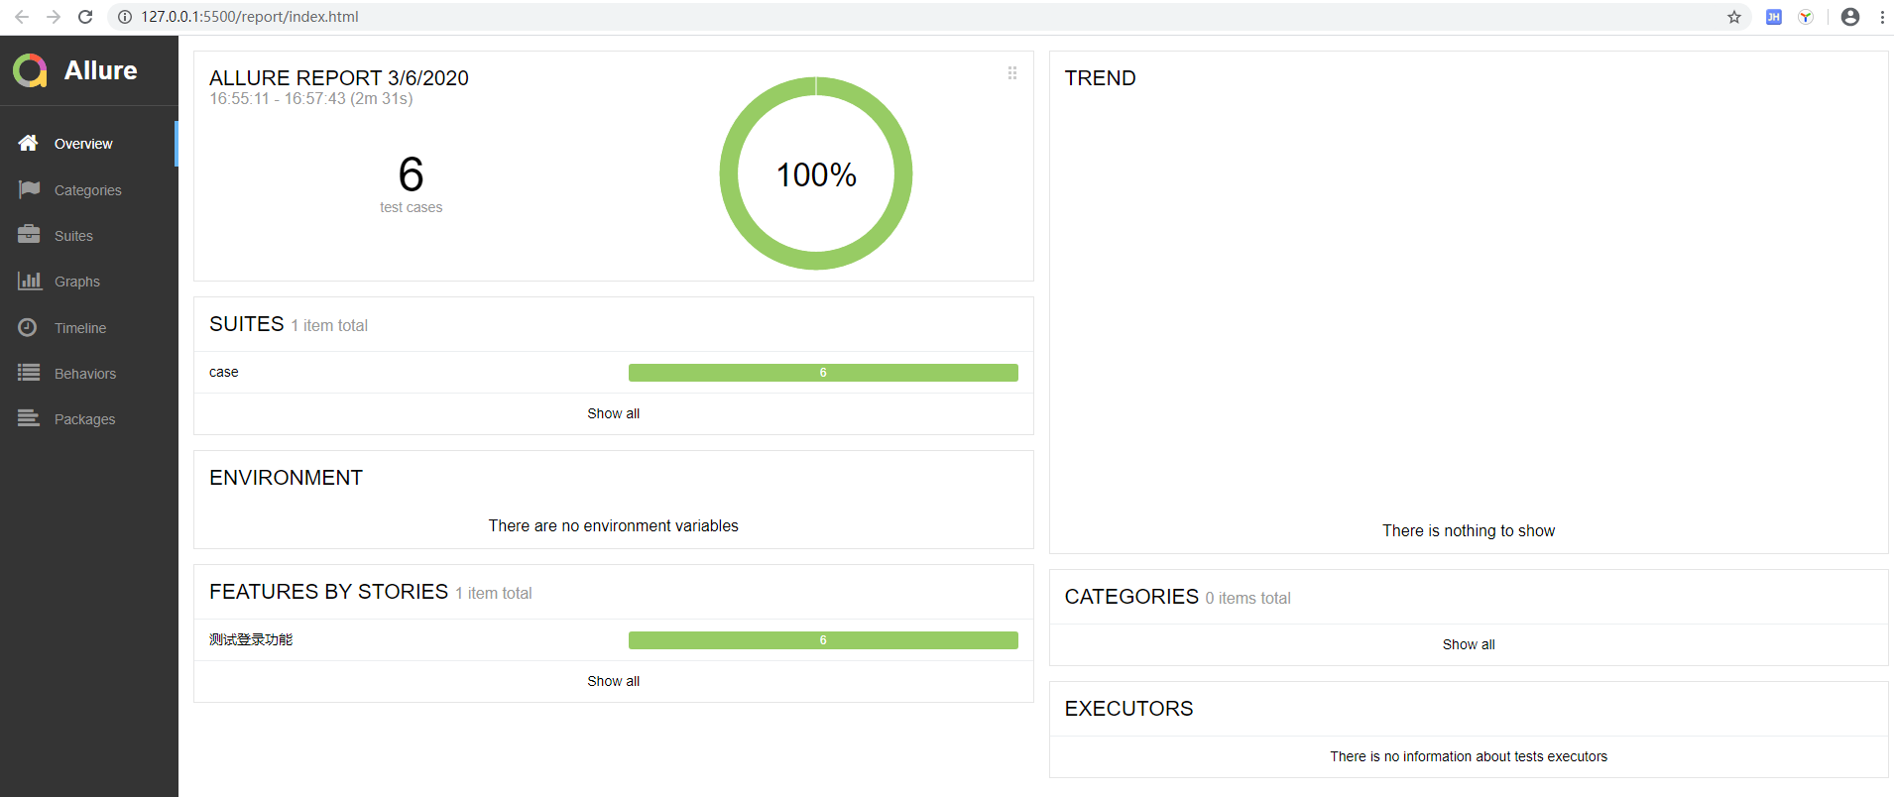The width and height of the screenshot is (1894, 797).
Task: Click the Graphs bar chart icon
Action: tap(30, 281)
